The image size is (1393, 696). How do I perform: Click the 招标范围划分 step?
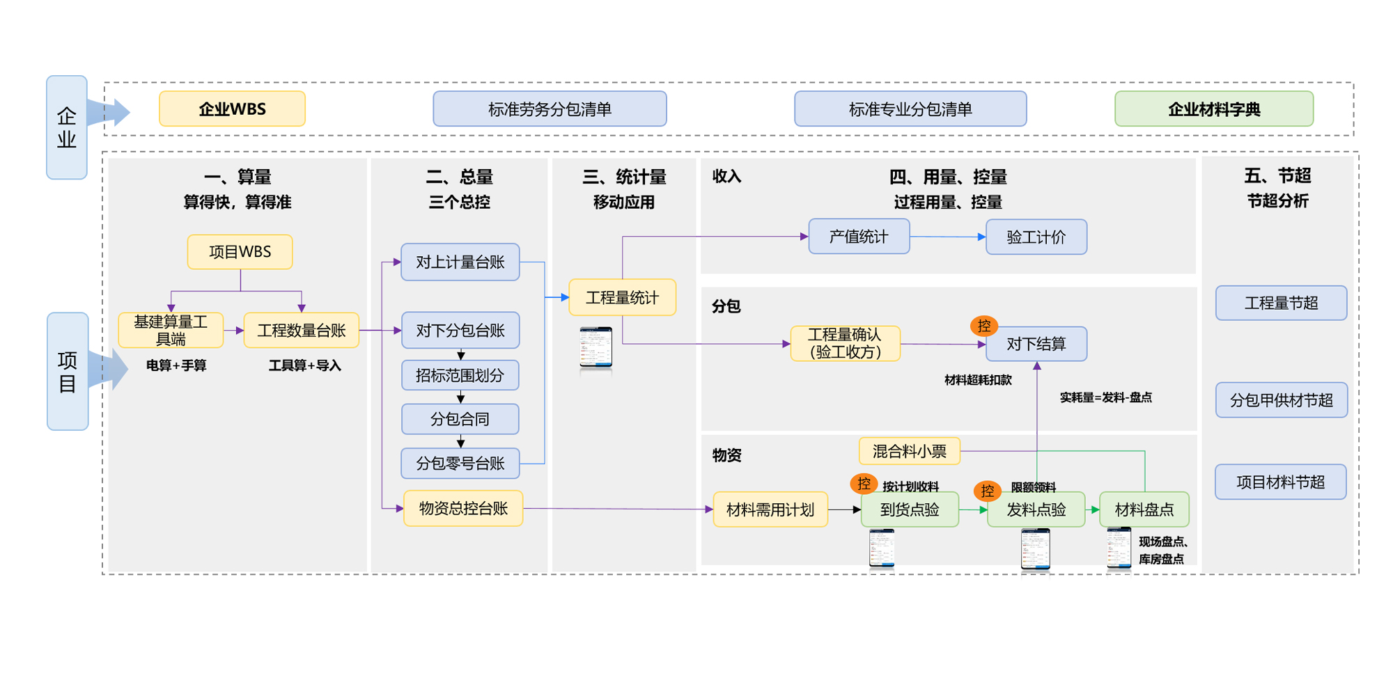(x=460, y=376)
